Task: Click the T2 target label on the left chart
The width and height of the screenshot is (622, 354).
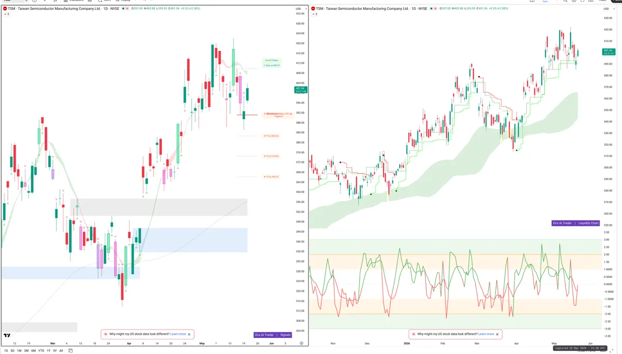Action: coord(272,156)
